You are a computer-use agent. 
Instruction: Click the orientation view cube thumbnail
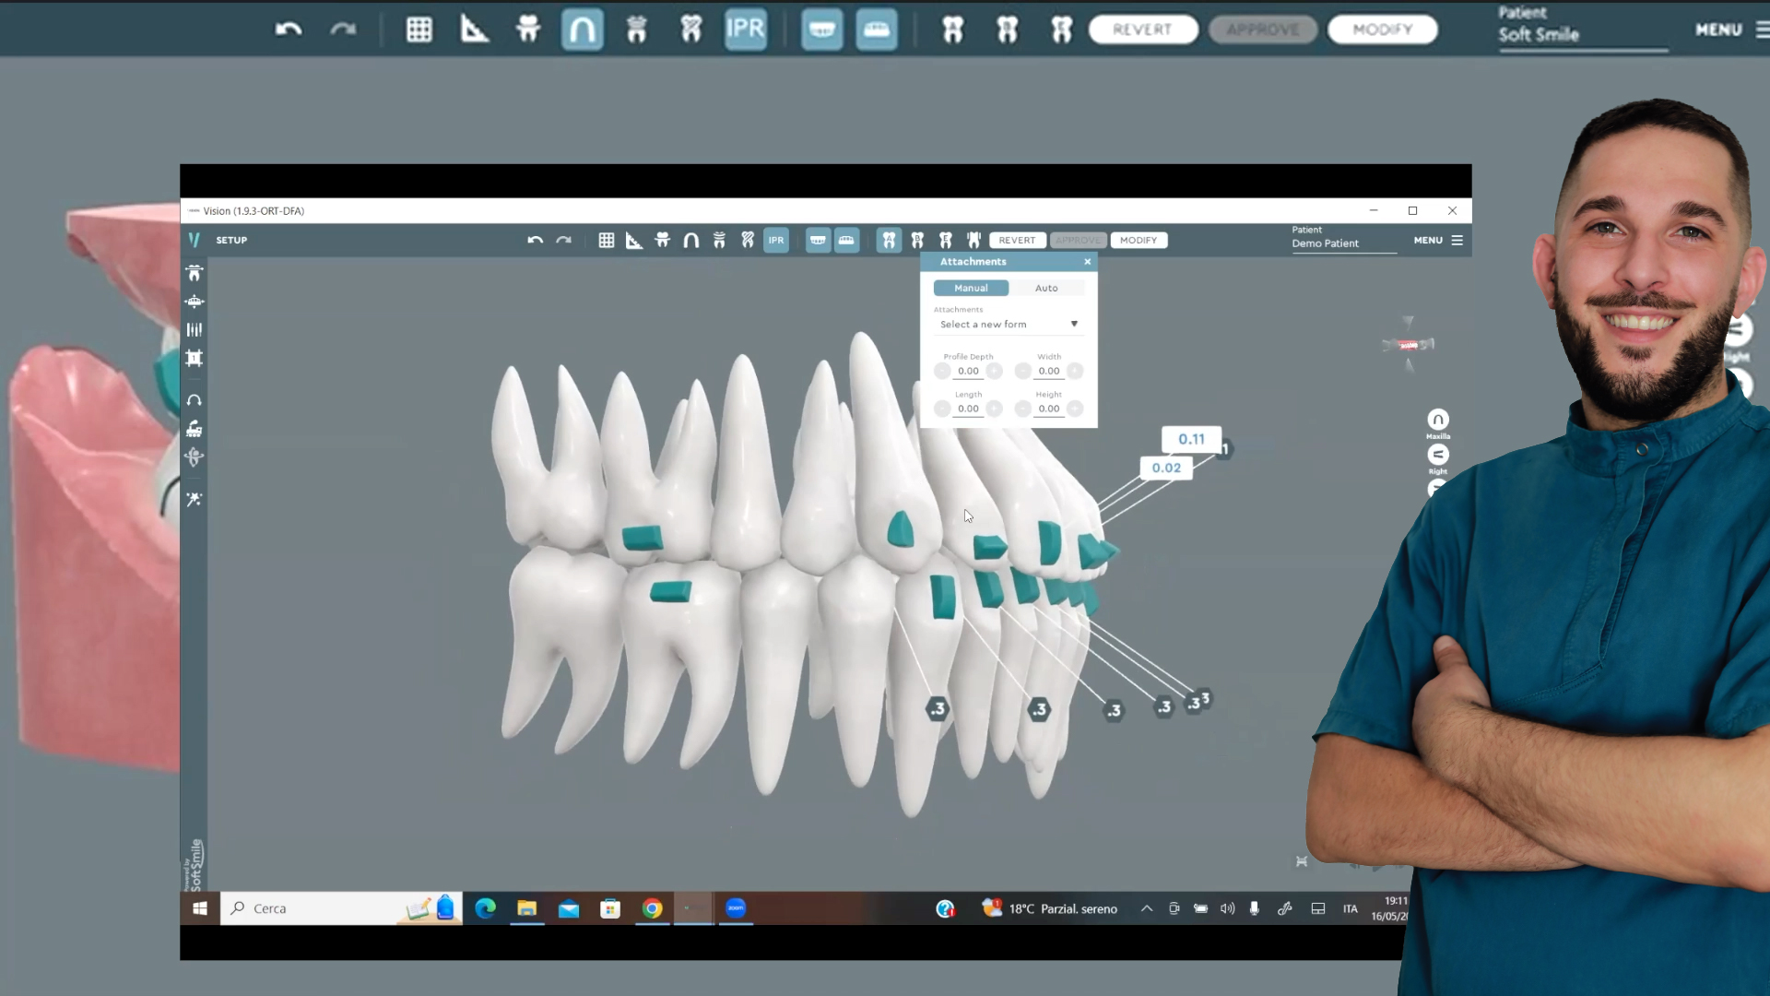[1409, 345]
